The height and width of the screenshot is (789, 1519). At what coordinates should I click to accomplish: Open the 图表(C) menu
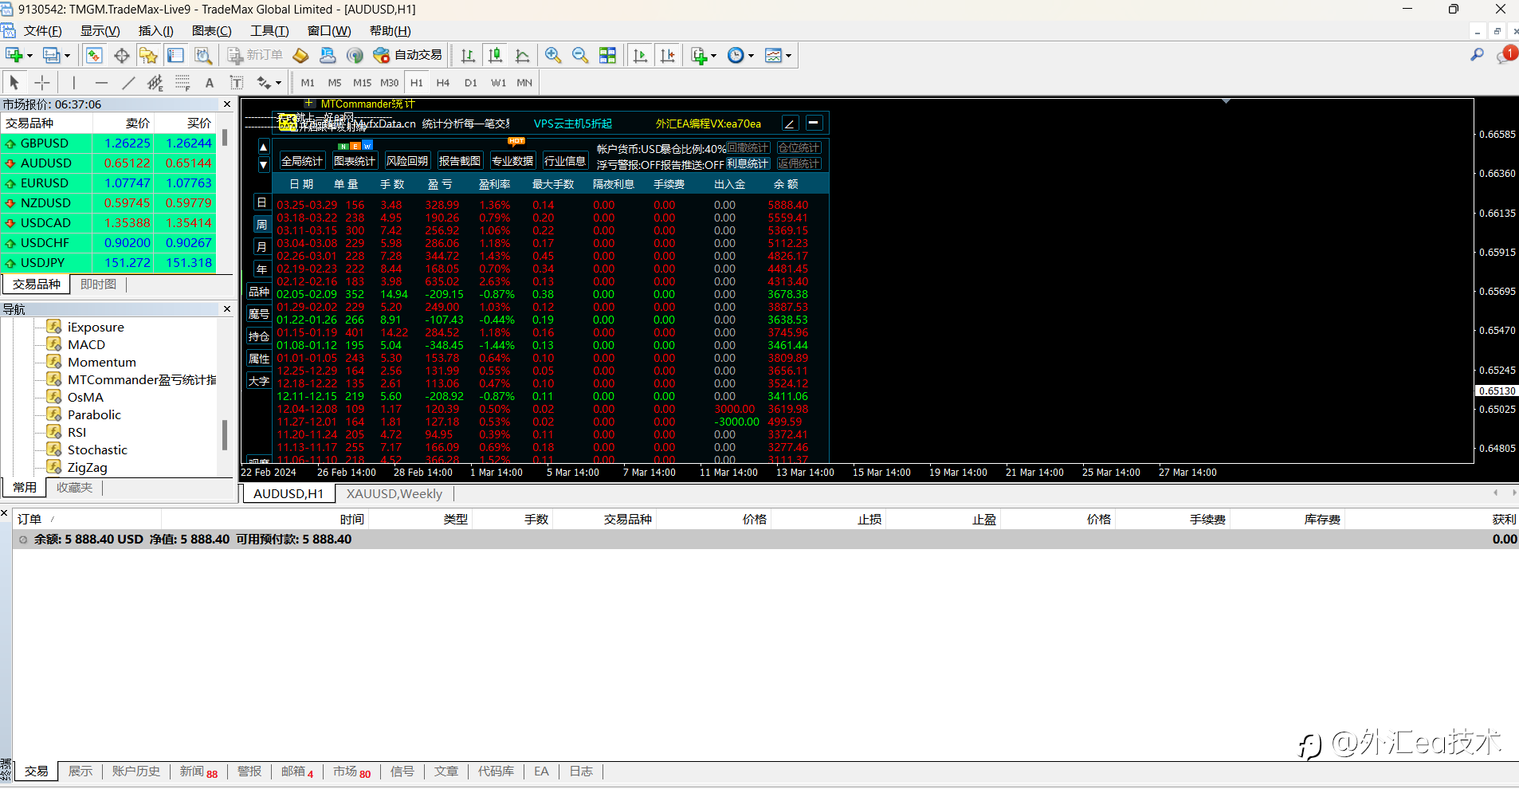(211, 31)
